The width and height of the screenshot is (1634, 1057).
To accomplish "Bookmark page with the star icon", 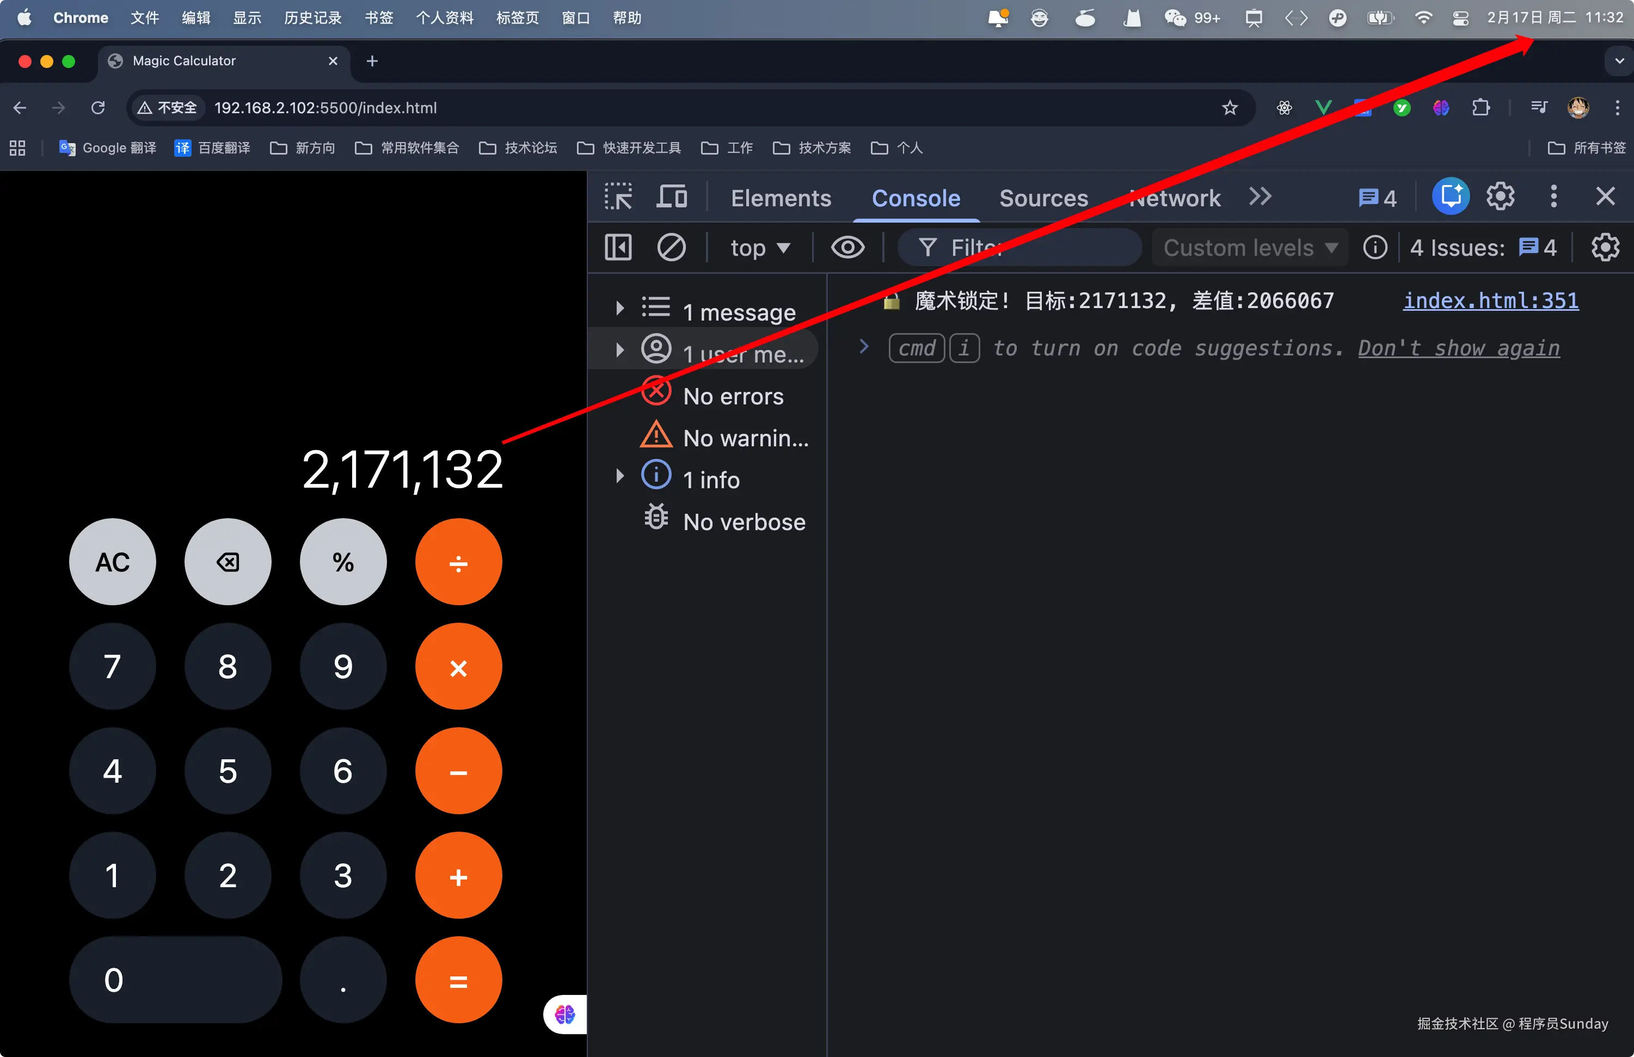I will tap(1230, 108).
